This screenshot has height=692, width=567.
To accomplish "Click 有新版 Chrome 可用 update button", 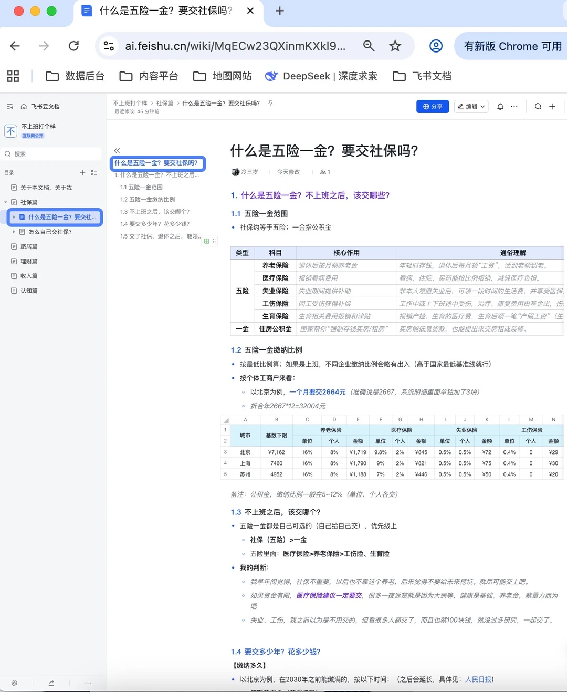I will coord(512,46).
